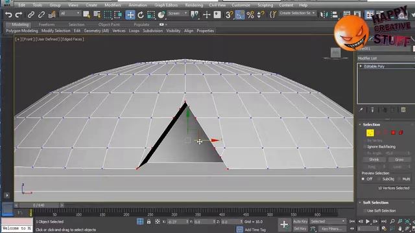Toggle the Selection Lock padlock icon
The width and height of the screenshot is (415, 233).
[148, 221]
